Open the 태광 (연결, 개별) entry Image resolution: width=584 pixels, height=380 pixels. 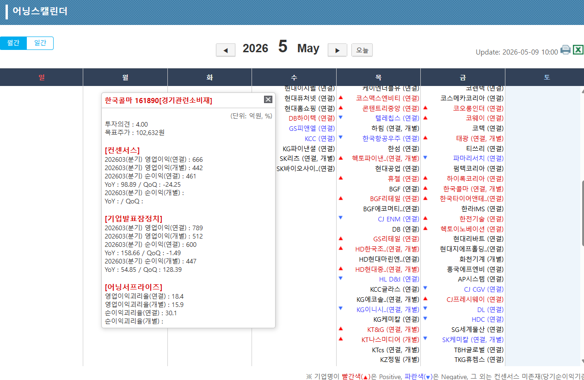click(x=480, y=138)
